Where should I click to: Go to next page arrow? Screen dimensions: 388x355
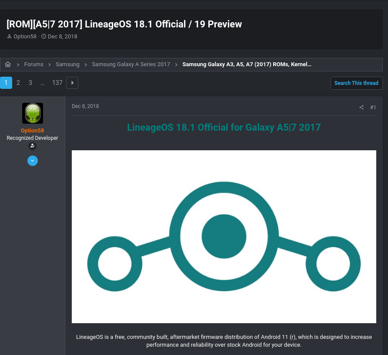pos(72,83)
